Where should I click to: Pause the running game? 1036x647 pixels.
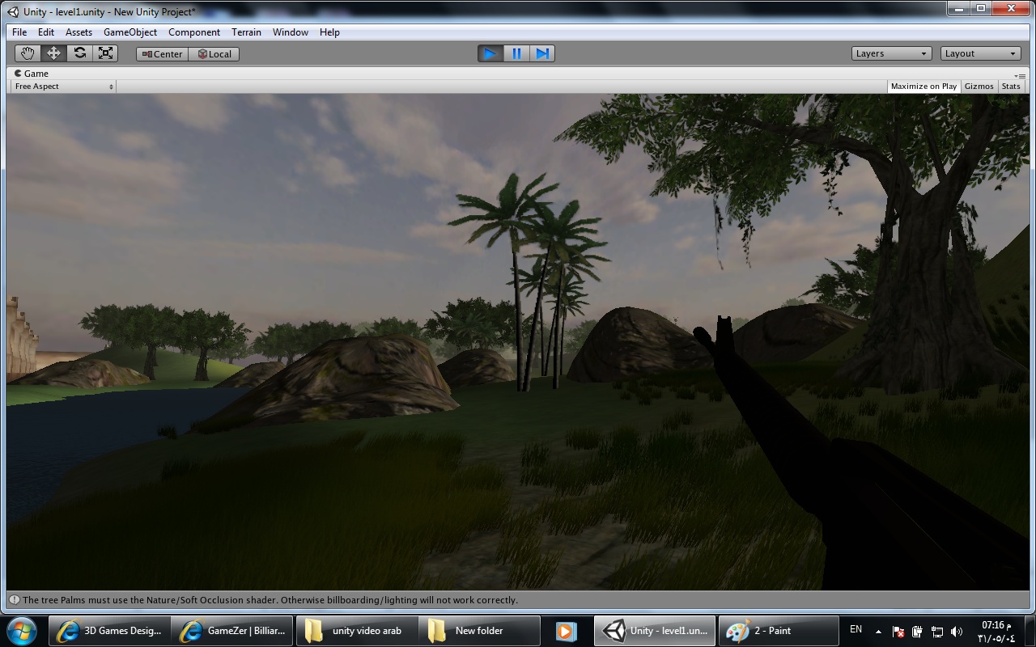(x=516, y=53)
